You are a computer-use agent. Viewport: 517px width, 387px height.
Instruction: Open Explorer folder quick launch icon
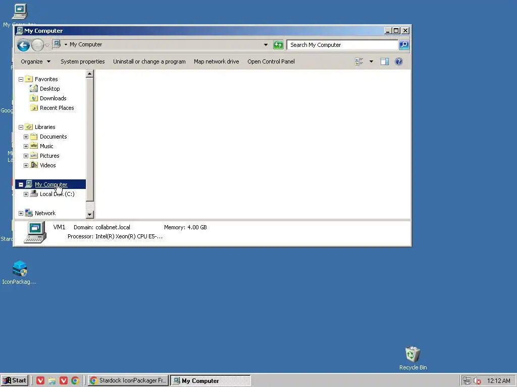pyautogui.click(x=52, y=381)
